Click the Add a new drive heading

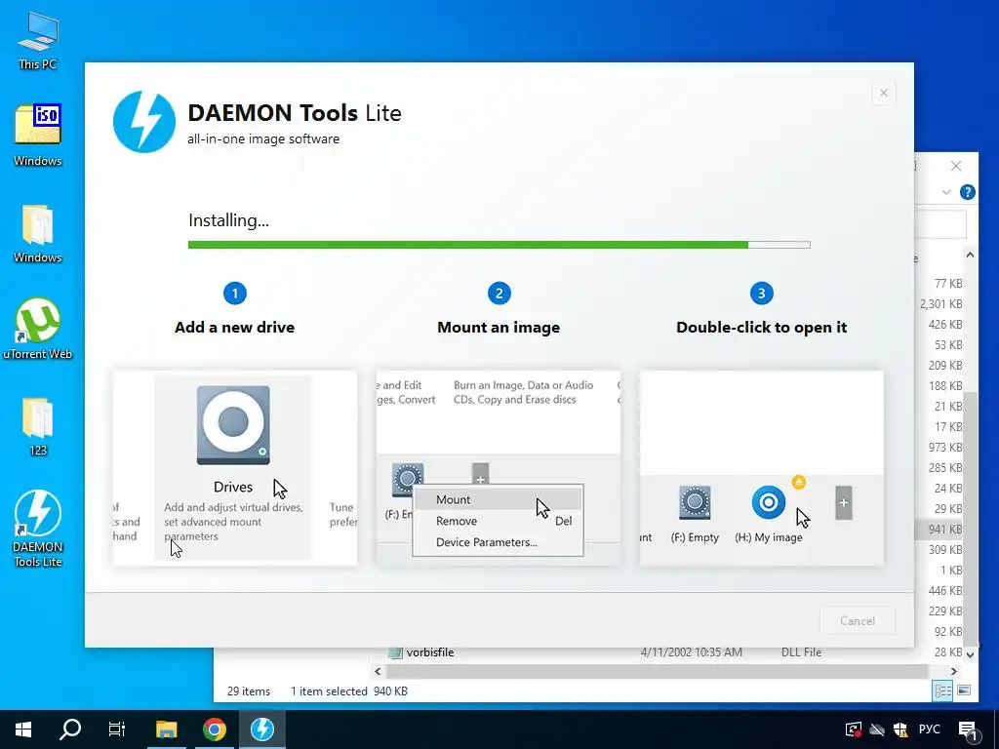[234, 328]
